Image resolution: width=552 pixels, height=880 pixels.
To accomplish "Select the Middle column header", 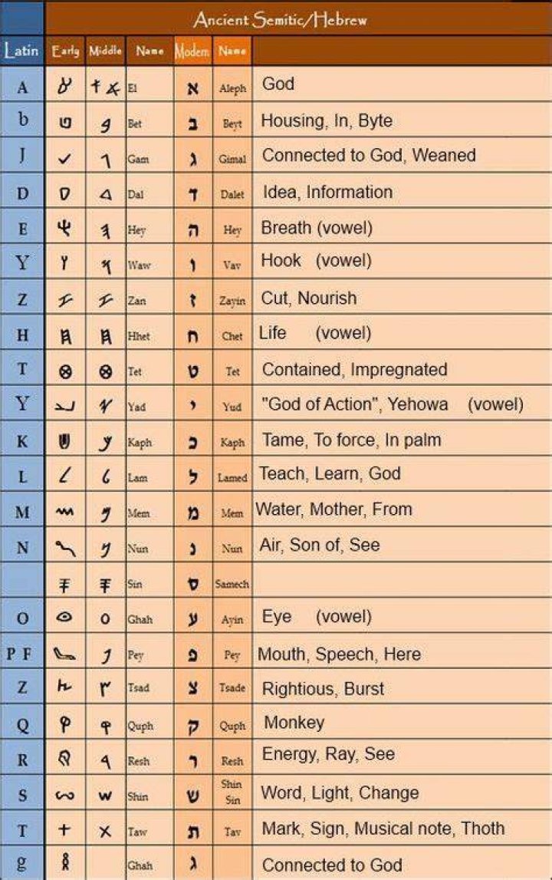I will (106, 51).
